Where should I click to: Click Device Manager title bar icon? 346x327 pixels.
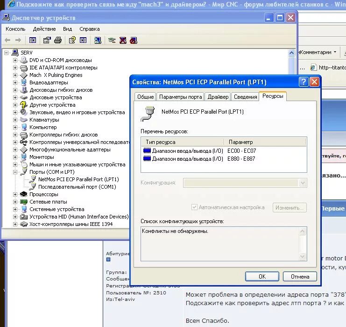pos(6,18)
